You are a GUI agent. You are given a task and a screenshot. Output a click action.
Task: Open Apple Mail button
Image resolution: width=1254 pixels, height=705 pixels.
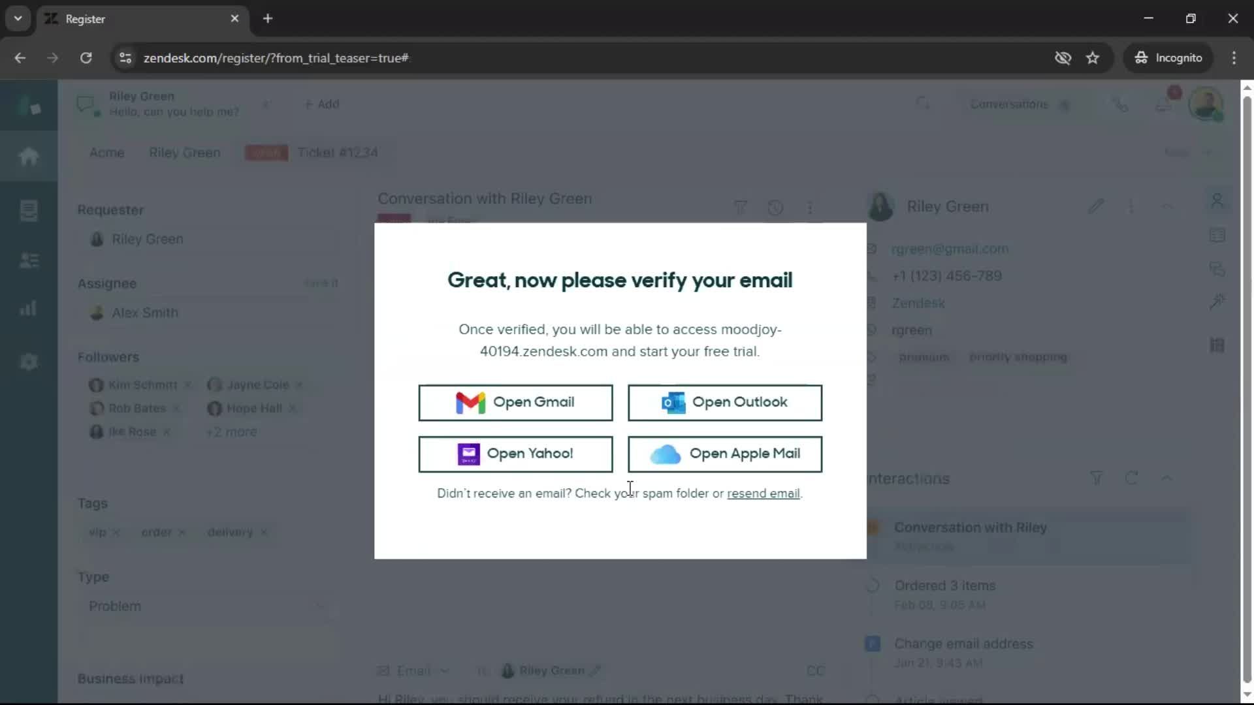[x=725, y=454]
